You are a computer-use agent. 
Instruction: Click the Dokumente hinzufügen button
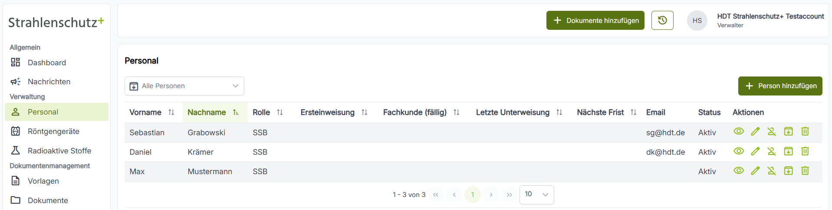click(x=595, y=20)
